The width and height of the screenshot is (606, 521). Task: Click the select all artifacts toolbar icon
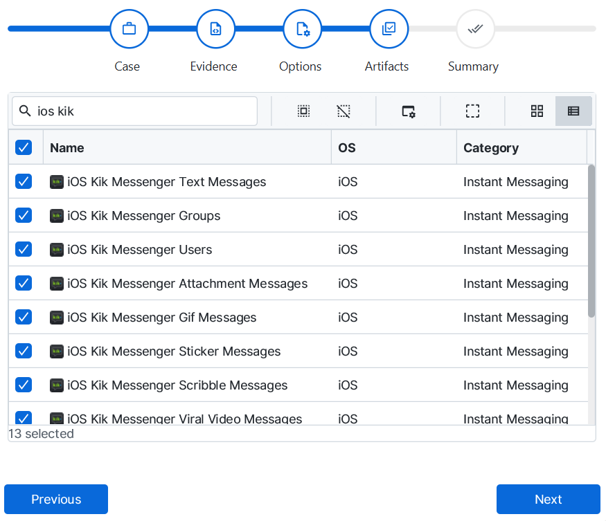click(x=304, y=111)
